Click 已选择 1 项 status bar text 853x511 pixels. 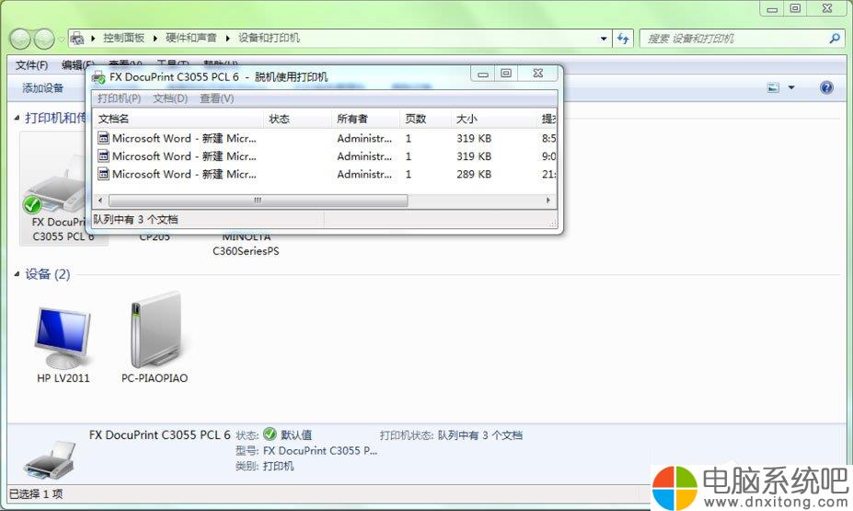pyautogui.click(x=36, y=494)
